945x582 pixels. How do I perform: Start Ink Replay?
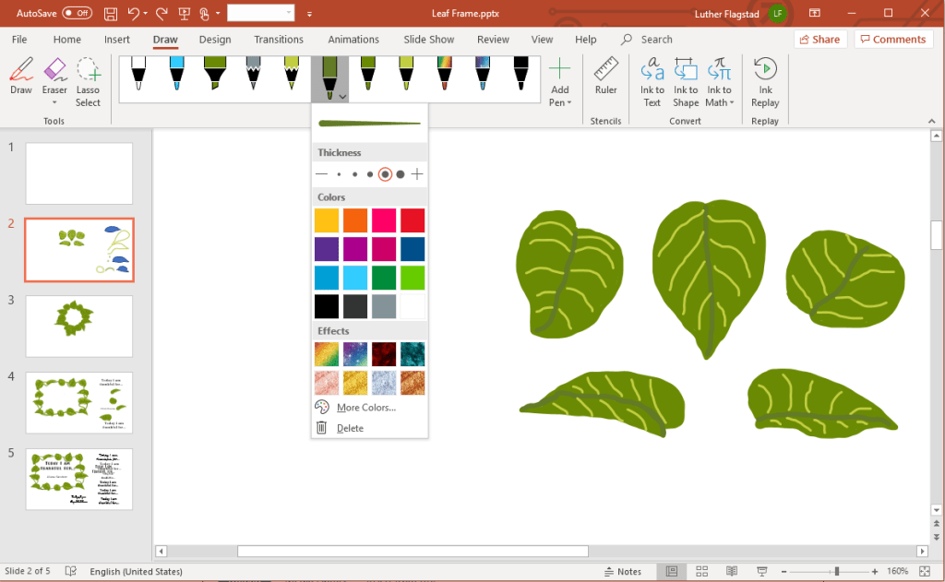click(x=765, y=81)
